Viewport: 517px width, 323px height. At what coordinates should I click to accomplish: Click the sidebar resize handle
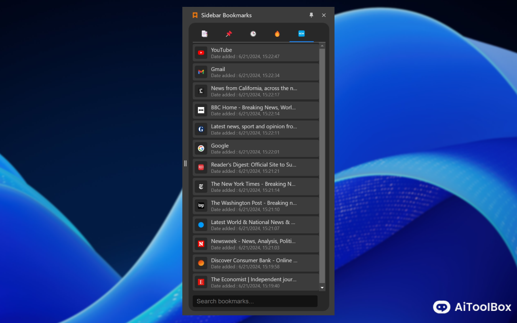point(185,163)
